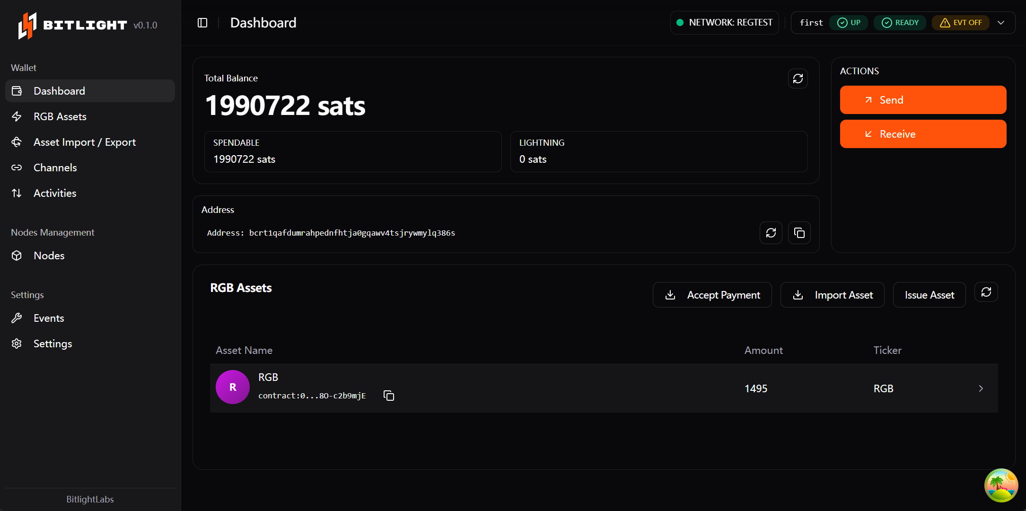Refresh the RGB Assets list
Image resolution: width=1026 pixels, height=511 pixels.
click(986, 292)
